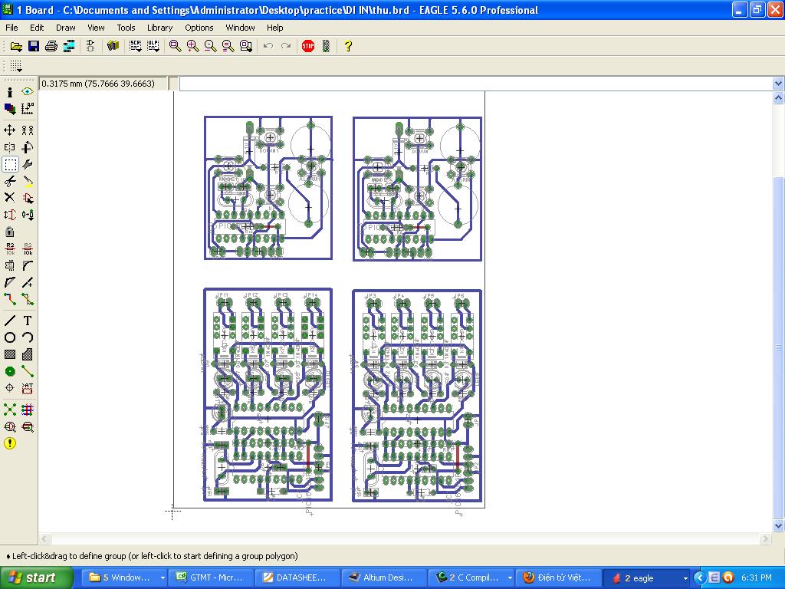Select the Via tool
785x589 pixels.
click(9, 372)
